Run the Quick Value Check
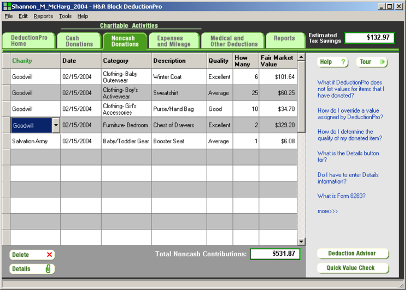410x294 pixels. (x=353, y=268)
